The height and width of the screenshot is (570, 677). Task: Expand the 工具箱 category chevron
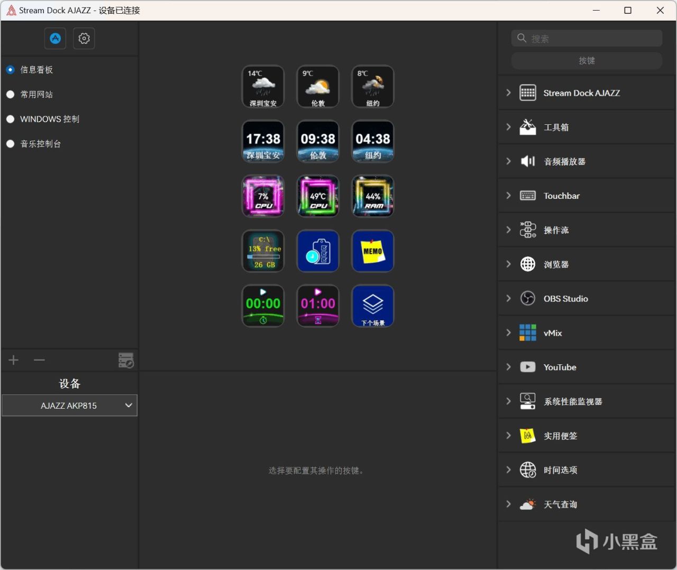[x=508, y=127]
